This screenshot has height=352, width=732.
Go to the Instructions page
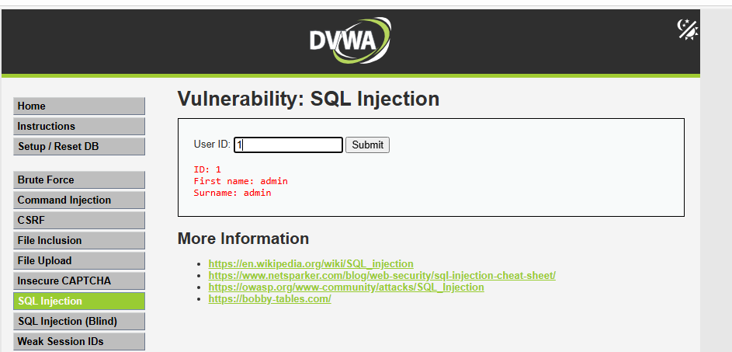(x=79, y=126)
